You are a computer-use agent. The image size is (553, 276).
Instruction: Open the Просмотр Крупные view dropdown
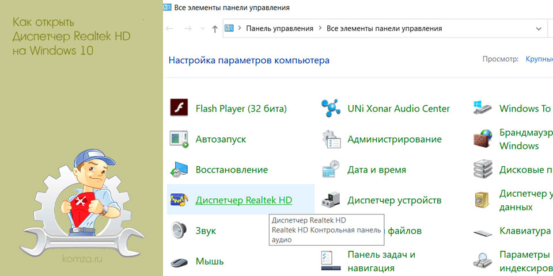point(539,59)
